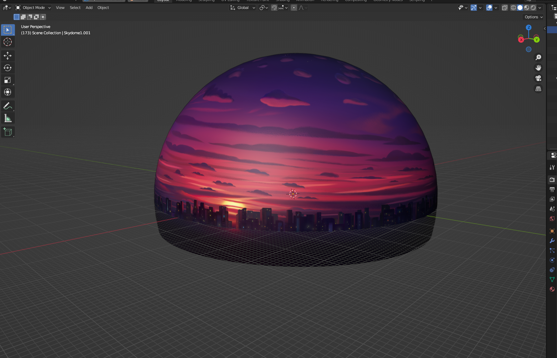Open the Options dropdown
Image resolution: width=557 pixels, height=358 pixels.
coord(533,17)
